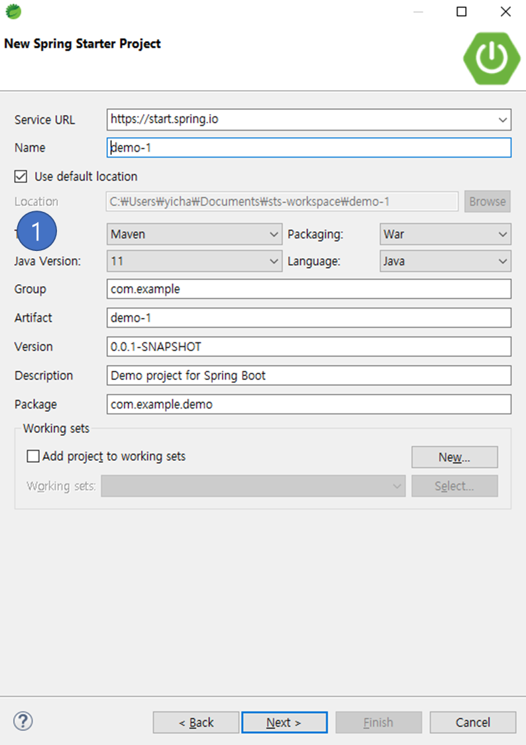The height and width of the screenshot is (745, 526).
Task: Open the Java Version dropdown
Action: click(194, 262)
